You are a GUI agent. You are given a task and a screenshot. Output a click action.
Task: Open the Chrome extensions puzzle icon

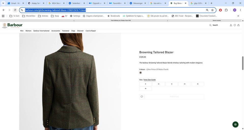(x=226, y=10)
